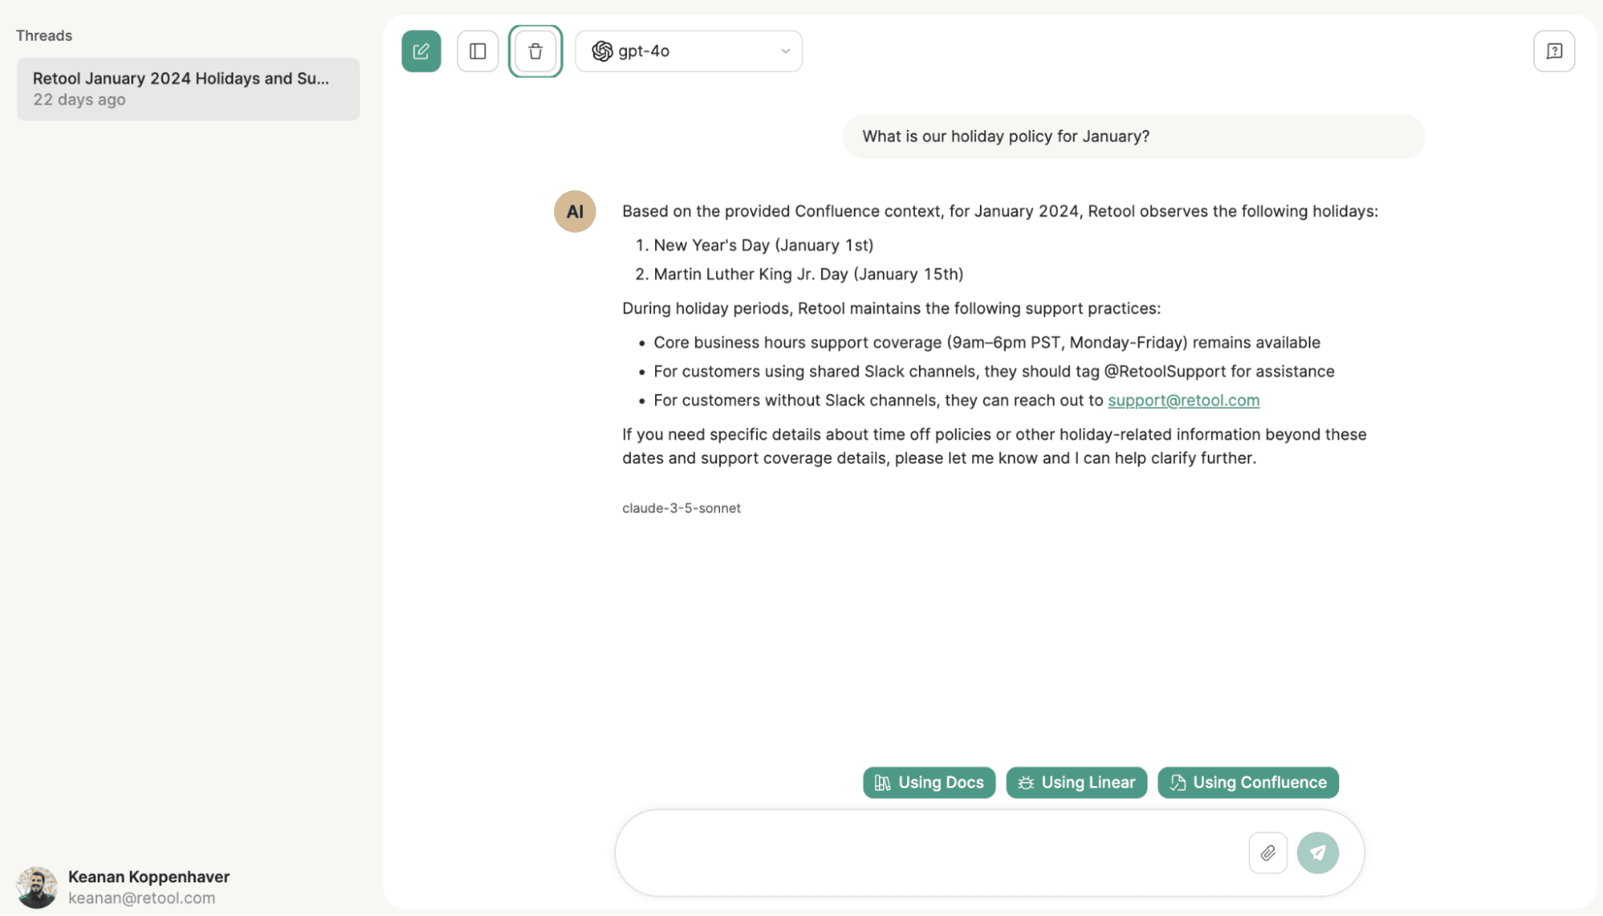Toggle the Using Confluence source
The image size is (1603, 916).
click(x=1248, y=782)
